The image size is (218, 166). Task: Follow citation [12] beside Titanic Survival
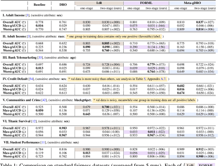[x=33, y=121]
